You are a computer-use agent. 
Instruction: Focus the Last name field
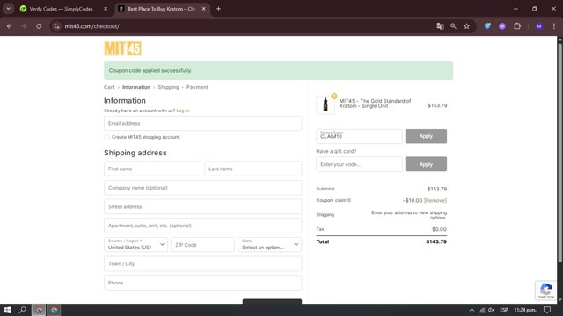(252, 169)
